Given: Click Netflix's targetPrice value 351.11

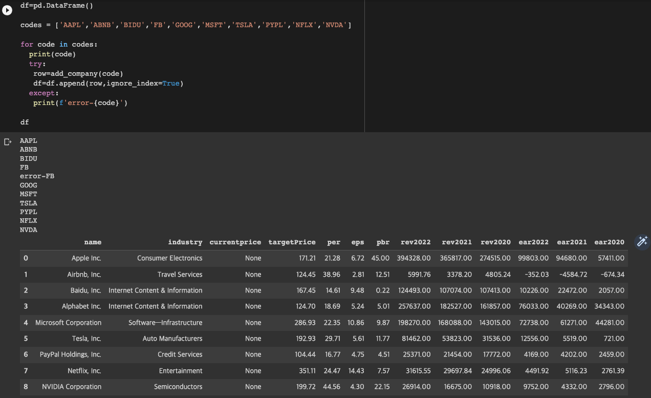Looking at the screenshot, I should tap(307, 371).
